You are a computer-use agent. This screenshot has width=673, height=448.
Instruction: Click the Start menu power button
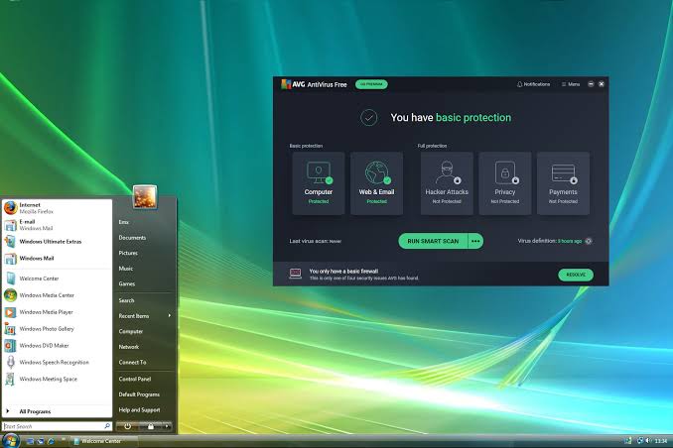click(127, 426)
